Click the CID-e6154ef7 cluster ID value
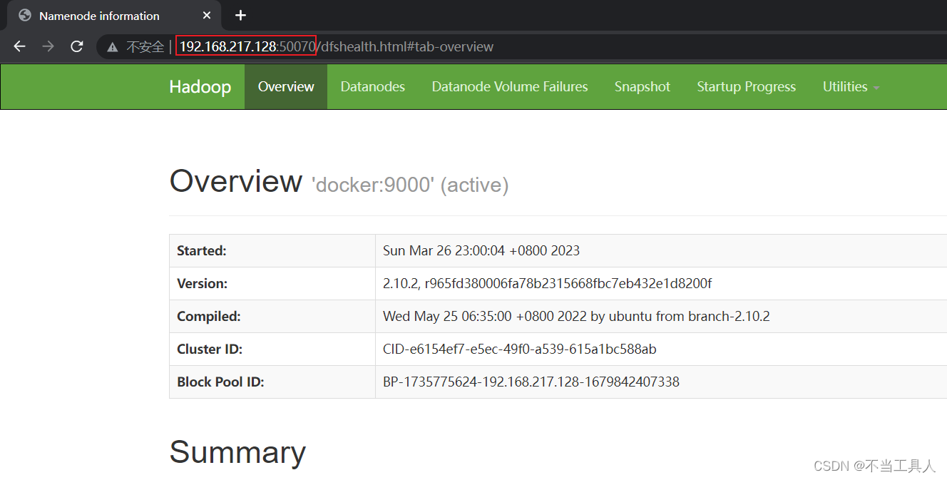Viewport: 947px width, 480px height. coord(520,349)
